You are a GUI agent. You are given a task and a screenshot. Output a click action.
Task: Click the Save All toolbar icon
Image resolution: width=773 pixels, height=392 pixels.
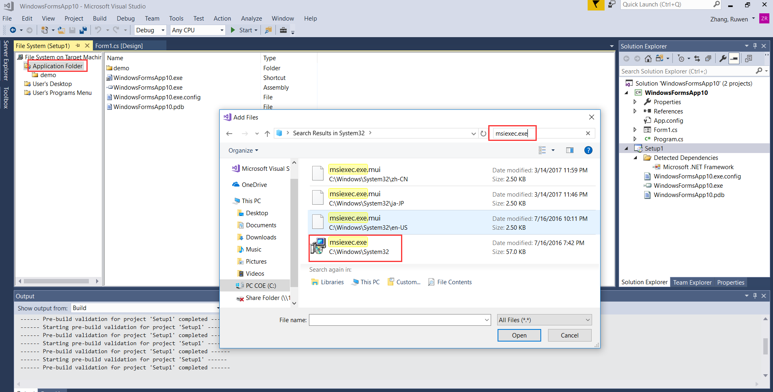click(83, 30)
